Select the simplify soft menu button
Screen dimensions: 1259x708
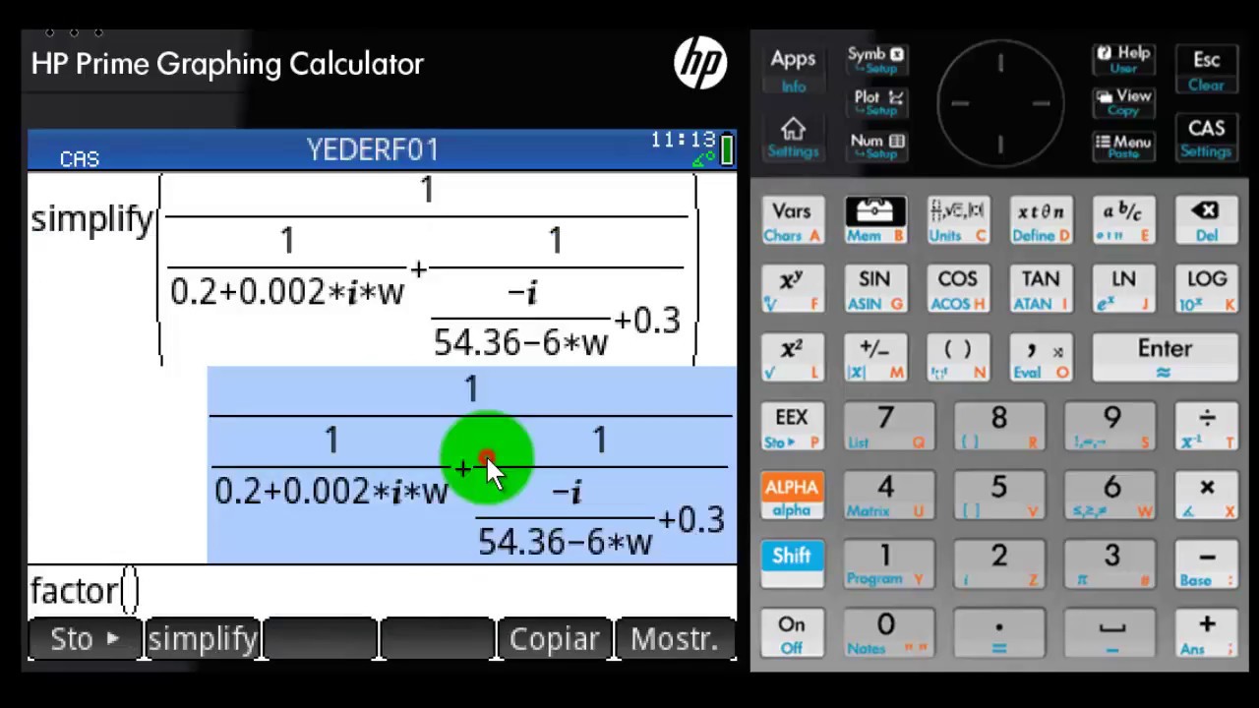coord(203,639)
